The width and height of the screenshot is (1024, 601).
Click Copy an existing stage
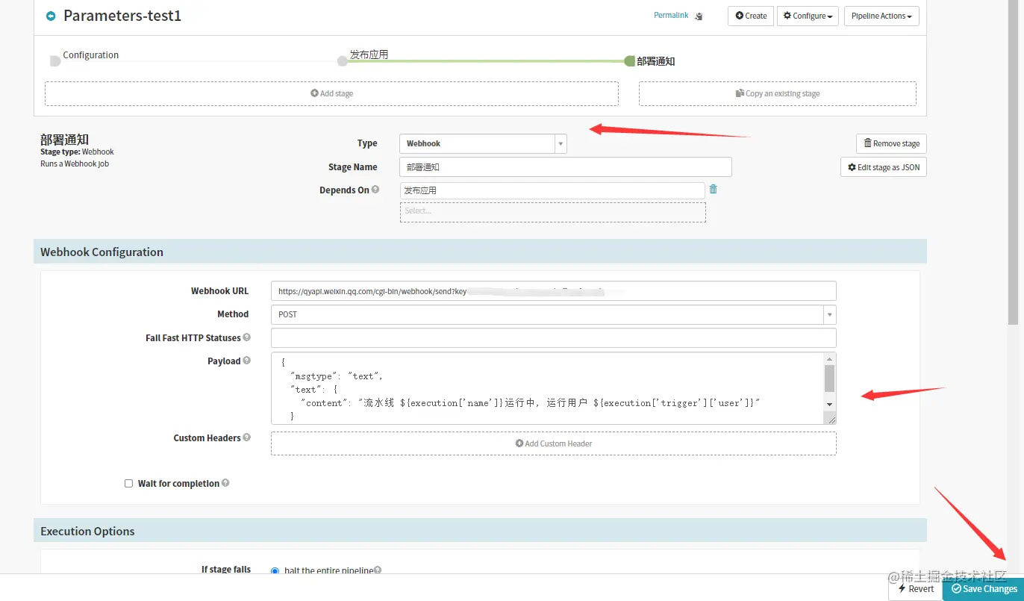[777, 93]
